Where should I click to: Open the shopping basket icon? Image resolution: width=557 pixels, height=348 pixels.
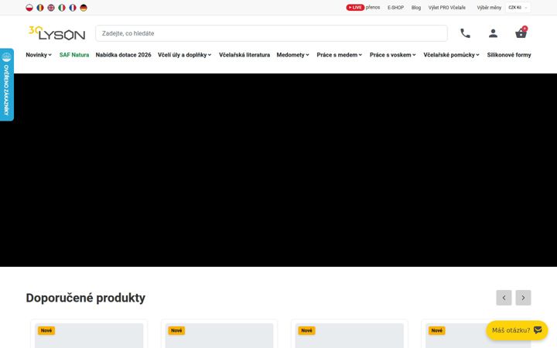[521, 32]
